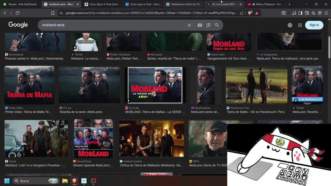331x186 pixels.
Task: Open the Leo AI sparkle icon
Action: pyautogui.click(x=313, y=13)
